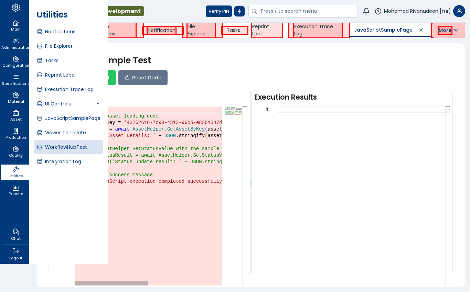Open the Reports section icon
Screen dimensions: 470x292
(15, 190)
